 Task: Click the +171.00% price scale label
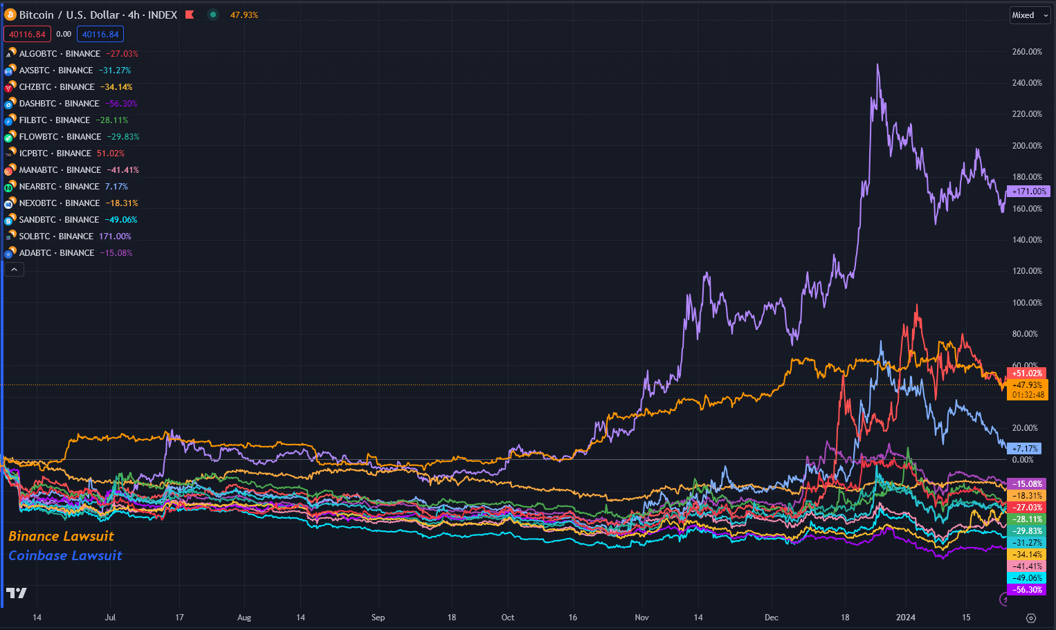click(x=1029, y=192)
